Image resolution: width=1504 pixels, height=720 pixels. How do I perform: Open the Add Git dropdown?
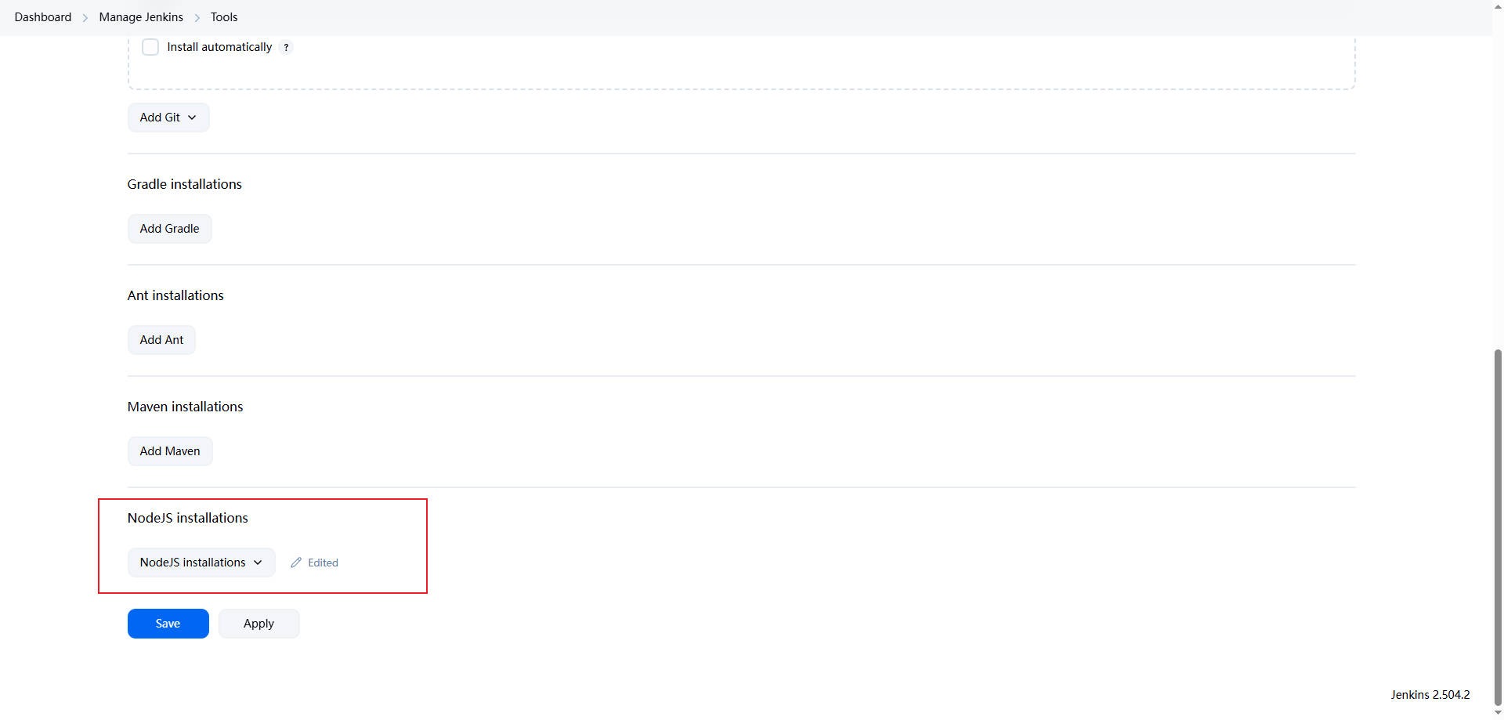(x=168, y=118)
